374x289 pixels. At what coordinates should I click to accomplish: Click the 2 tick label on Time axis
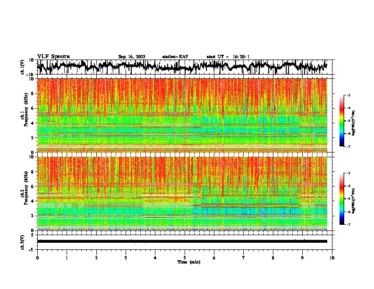96,258
